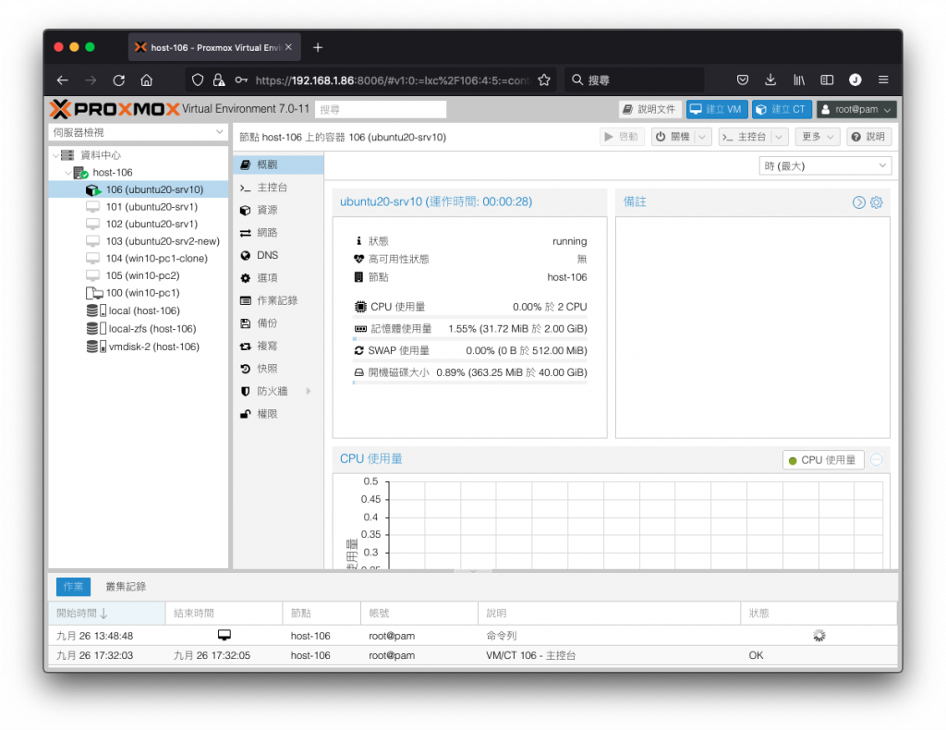Bookmark this page with the star icon
This screenshot has height=730, width=946.
pyautogui.click(x=544, y=80)
